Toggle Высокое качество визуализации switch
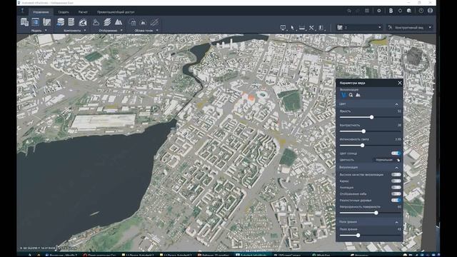 pyautogui.click(x=396, y=174)
